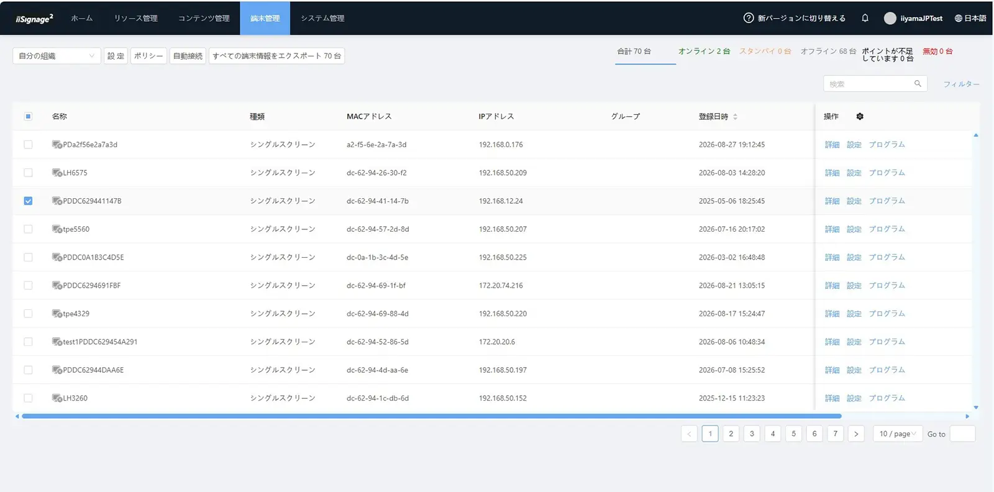This screenshot has height=492, width=994.
Task: Click the 設定 toolbar button
Action: pyautogui.click(x=116, y=56)
